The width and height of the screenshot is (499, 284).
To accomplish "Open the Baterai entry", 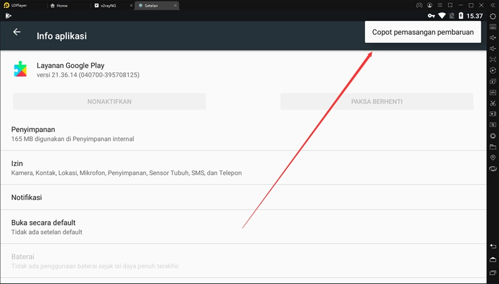I will coord(243,261).
